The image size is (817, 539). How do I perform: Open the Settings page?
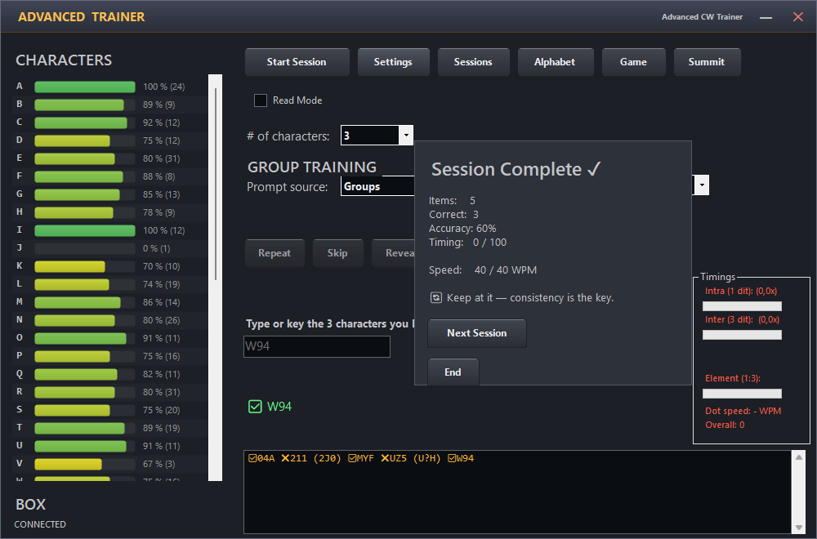394,62
